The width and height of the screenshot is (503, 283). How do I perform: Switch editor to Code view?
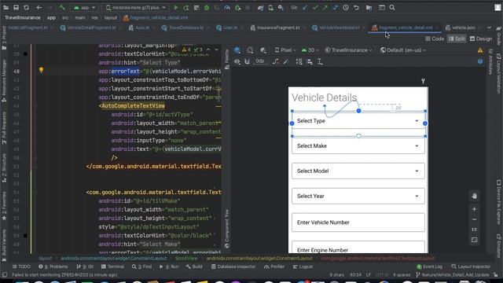point(435,39)
